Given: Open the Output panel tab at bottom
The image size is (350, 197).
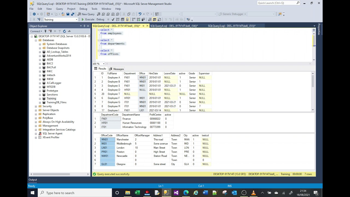Looking at the screenshot, I should coord(33,180).
